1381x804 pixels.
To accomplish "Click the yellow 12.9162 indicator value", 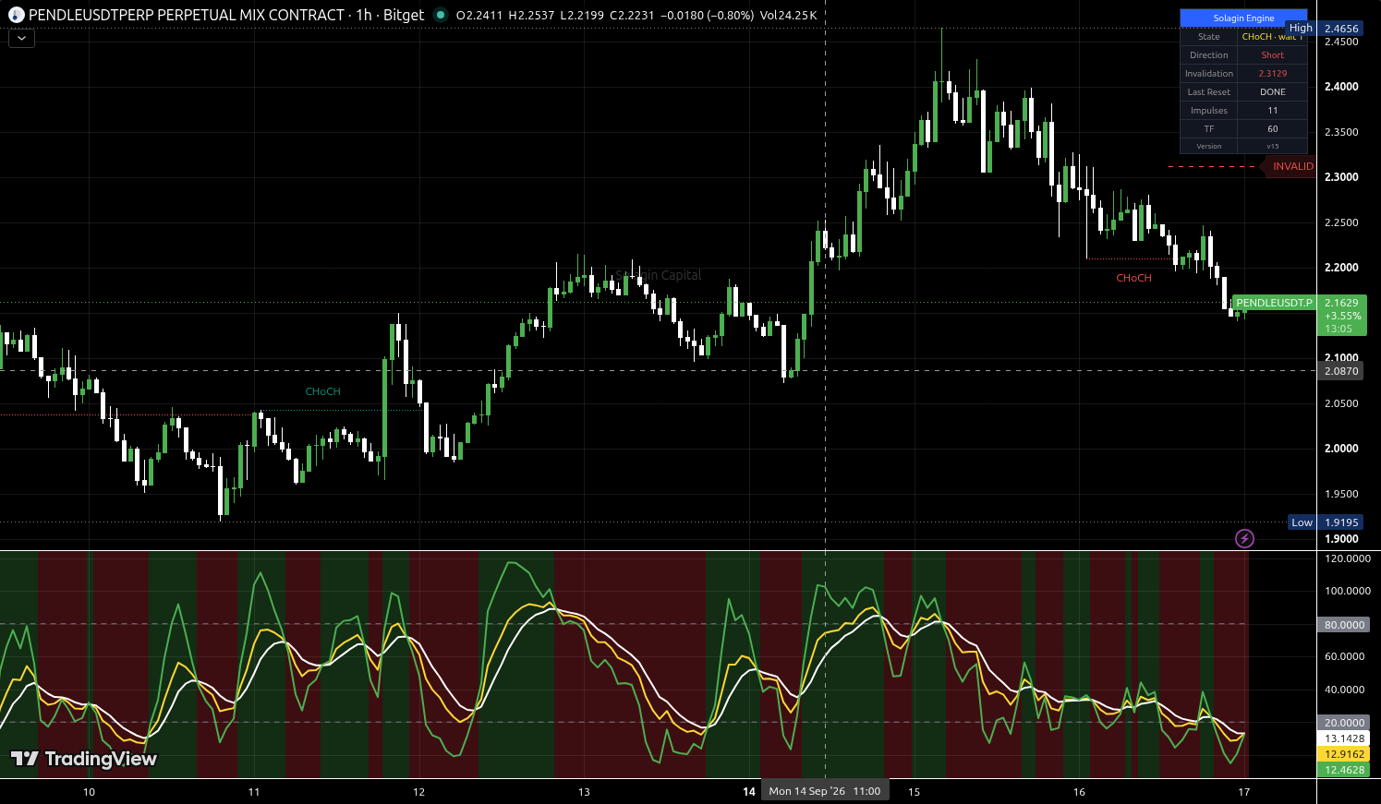I will [1344, 754].
